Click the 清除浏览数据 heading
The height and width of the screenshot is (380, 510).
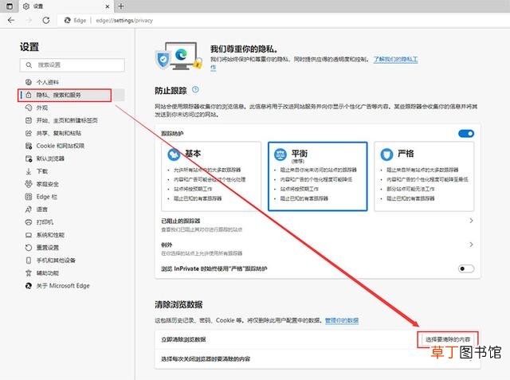[178, 304]
